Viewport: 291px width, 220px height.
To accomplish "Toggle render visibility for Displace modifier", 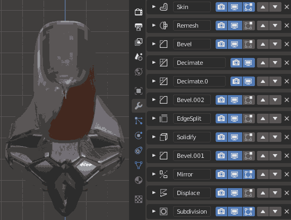I will click(221, 193).
